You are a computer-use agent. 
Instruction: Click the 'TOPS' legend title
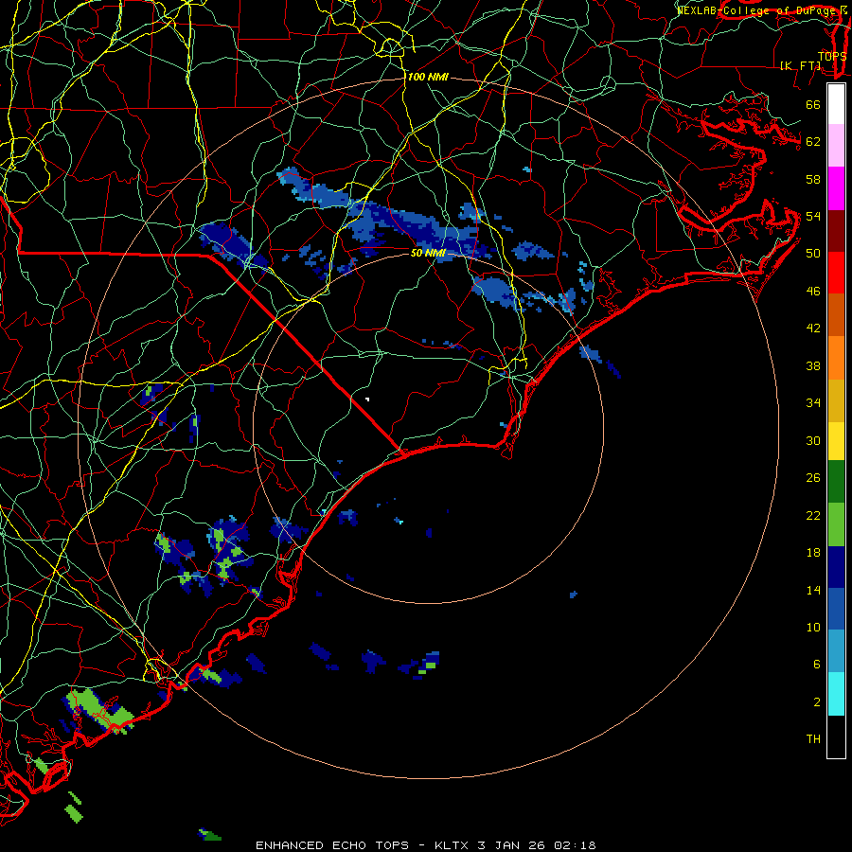[832, 57]
